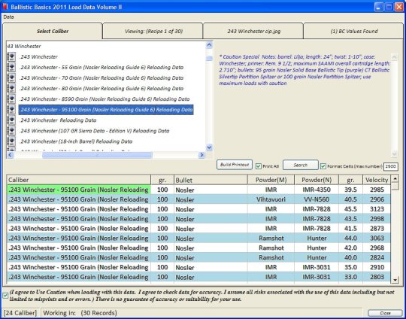The height and width of the screenshot is (319, 406).
Task: Click the velocity value 2998
Action: [x=377, y=219]
